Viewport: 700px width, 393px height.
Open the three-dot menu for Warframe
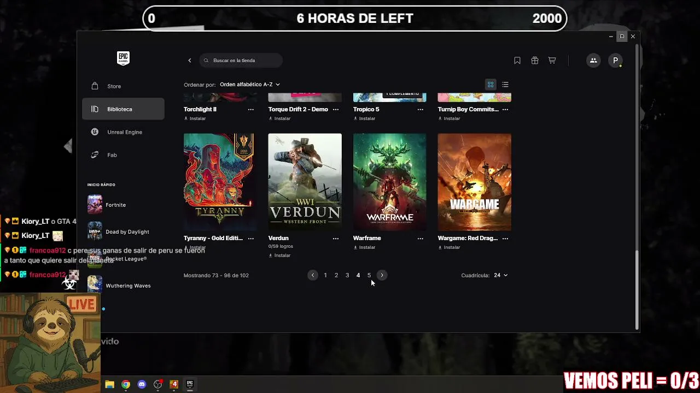click(421, 239)
